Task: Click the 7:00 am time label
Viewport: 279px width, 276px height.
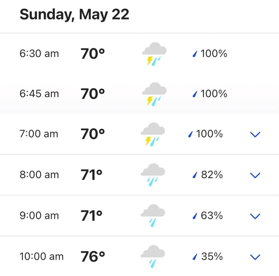Action: pyautogui.click(x=39, y=134)
